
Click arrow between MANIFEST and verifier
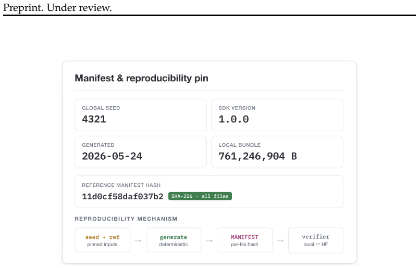(x=280, y=241)
